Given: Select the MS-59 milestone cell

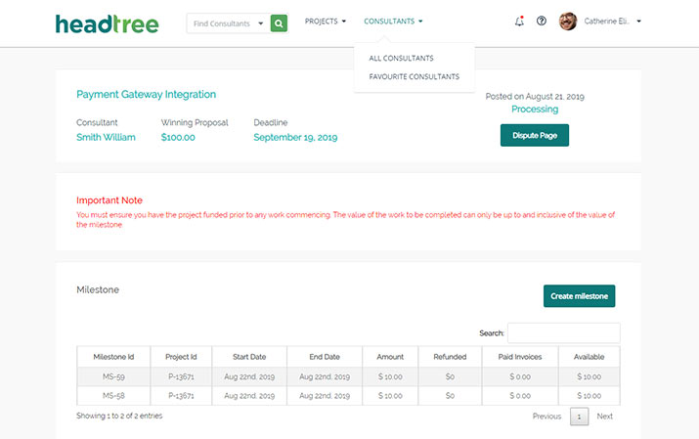Looking at the screenshot, I should click(x=113, y=376).
